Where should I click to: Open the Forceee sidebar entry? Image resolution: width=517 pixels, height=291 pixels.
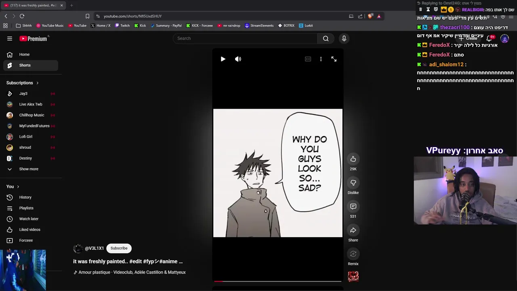31,240
